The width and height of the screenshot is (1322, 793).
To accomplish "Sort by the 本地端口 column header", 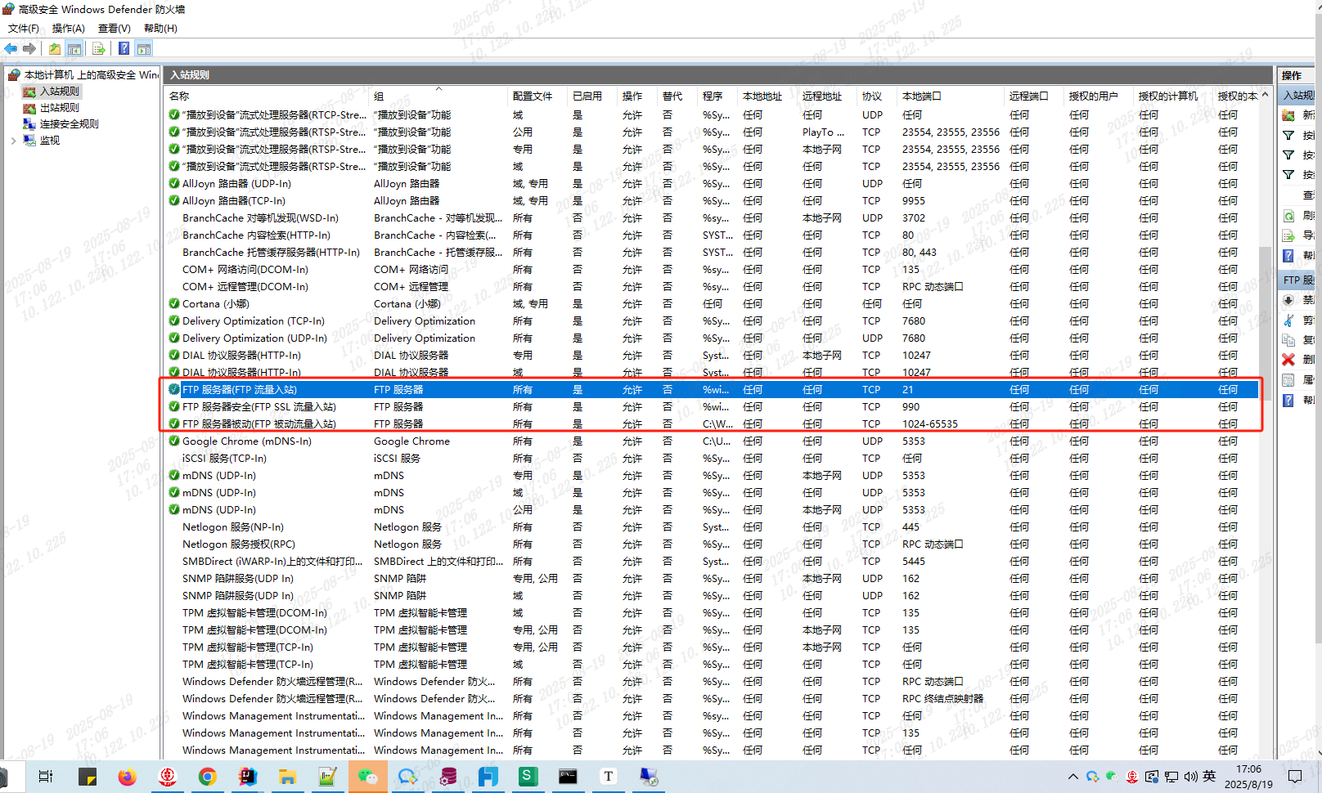I will (922, 96).
